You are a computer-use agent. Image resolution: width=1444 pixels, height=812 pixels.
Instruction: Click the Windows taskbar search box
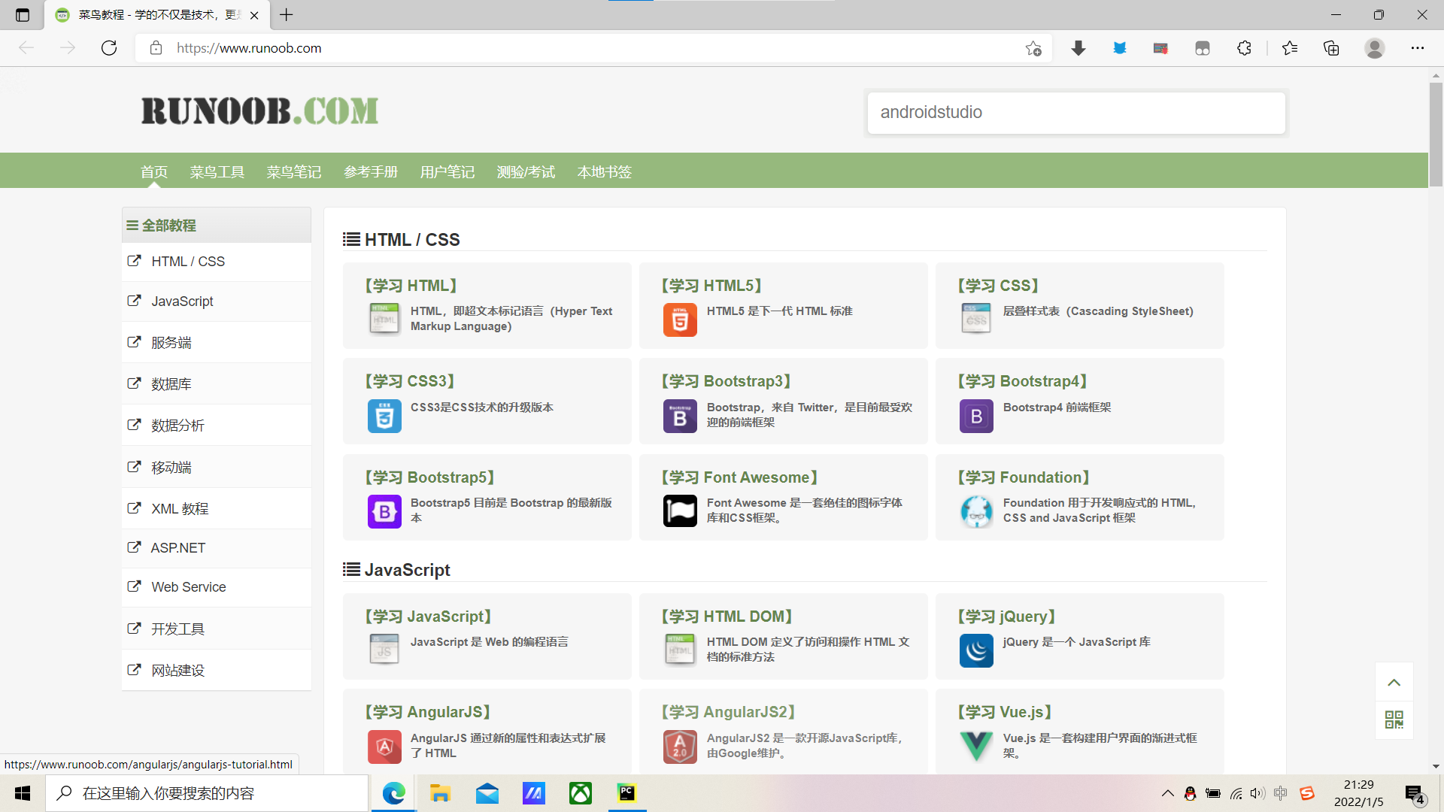[x=207, y=793]
